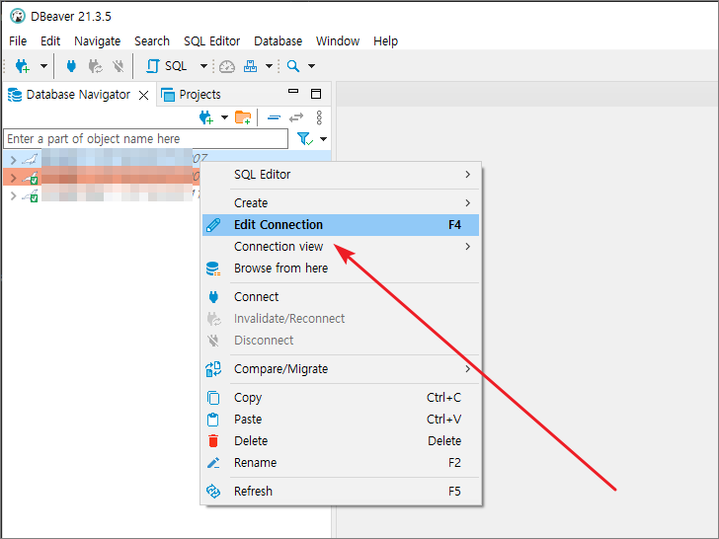Screen dimensions: 719x539
Task: Choose Copy in the context menu
Action: point(341,398)
